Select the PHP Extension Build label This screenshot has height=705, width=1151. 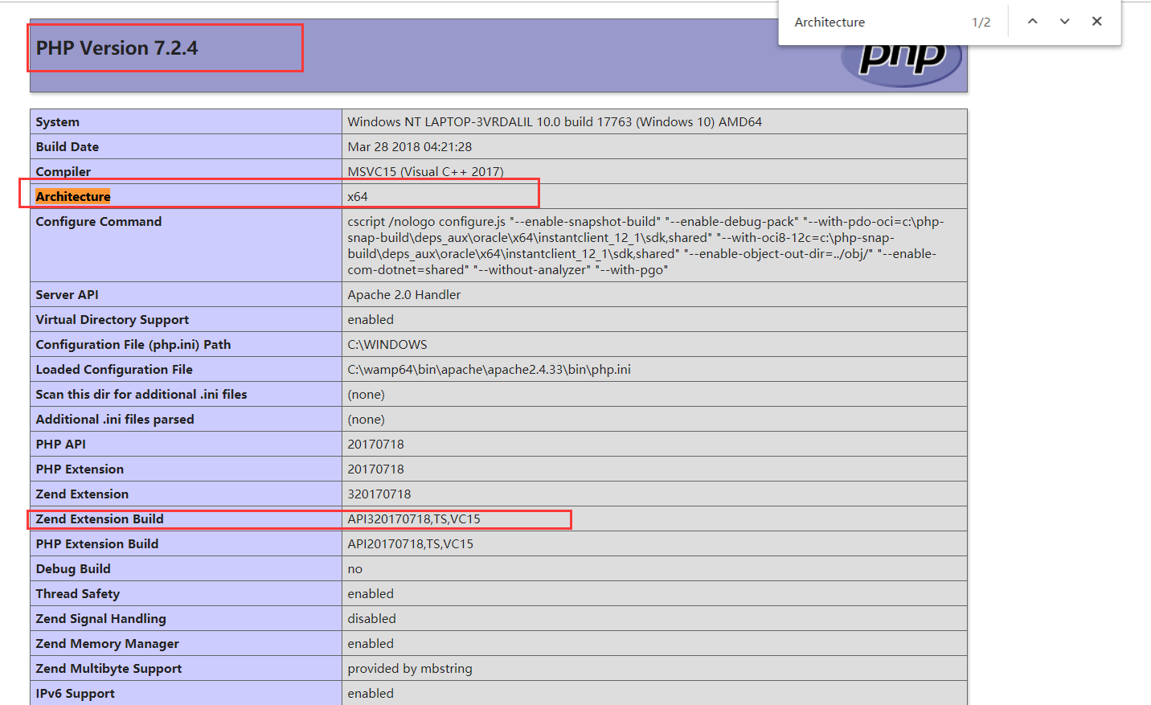click(97, 544)
